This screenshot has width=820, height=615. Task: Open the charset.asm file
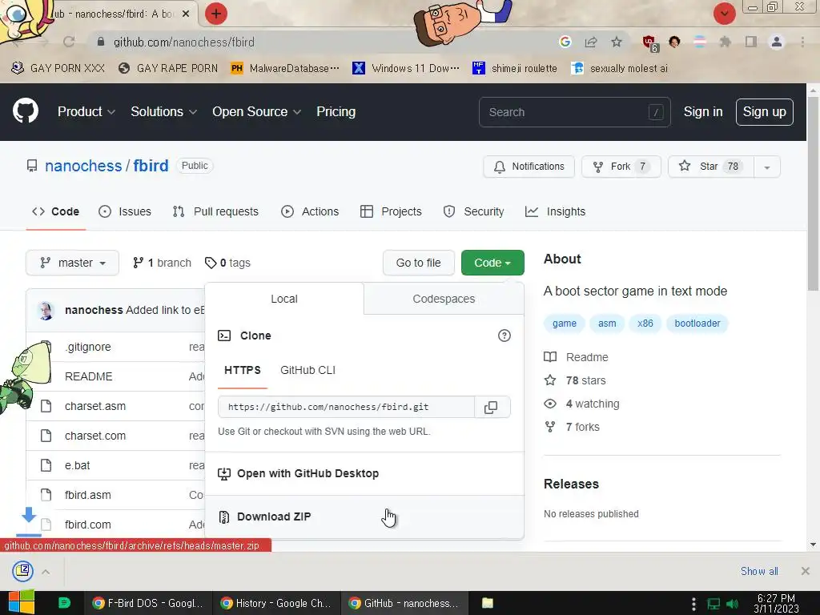click(x=95, y=406)
